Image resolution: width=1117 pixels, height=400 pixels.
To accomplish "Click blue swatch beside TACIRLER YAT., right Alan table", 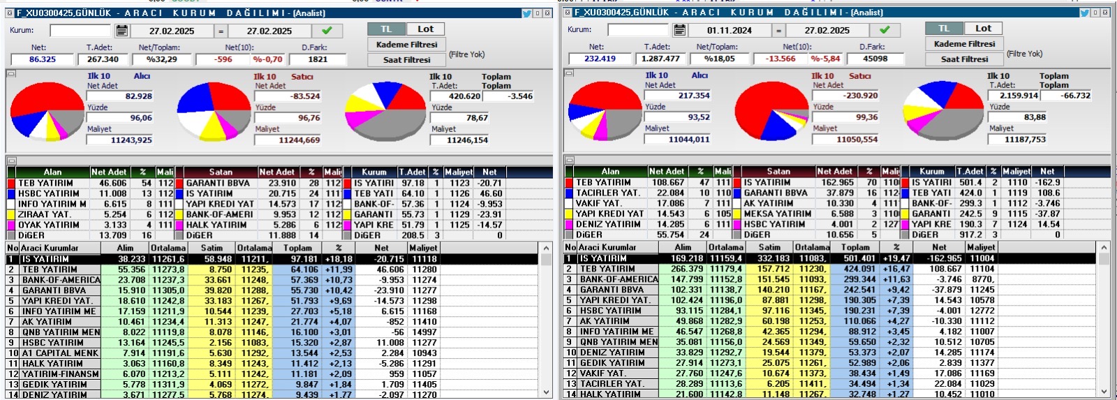I will tap(569, 193).
